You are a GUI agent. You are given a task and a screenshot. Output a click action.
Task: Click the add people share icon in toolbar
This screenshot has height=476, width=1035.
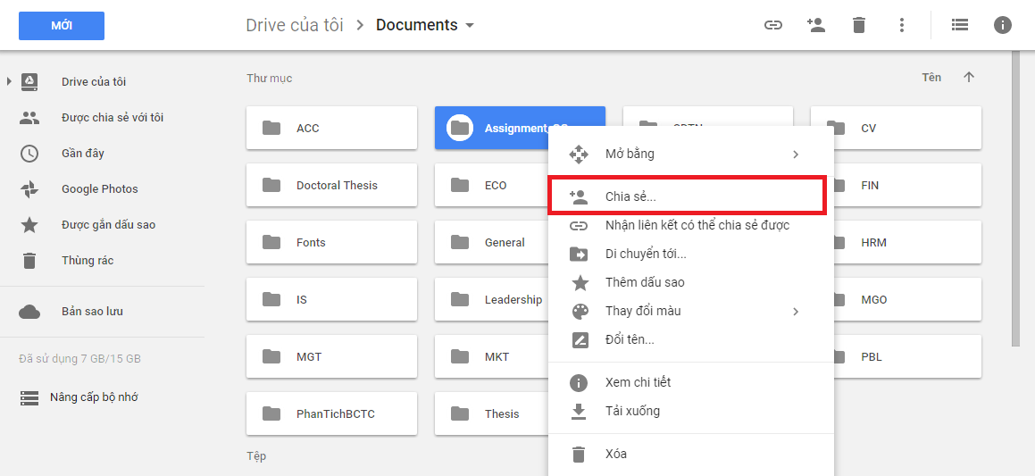pos(815,25)
